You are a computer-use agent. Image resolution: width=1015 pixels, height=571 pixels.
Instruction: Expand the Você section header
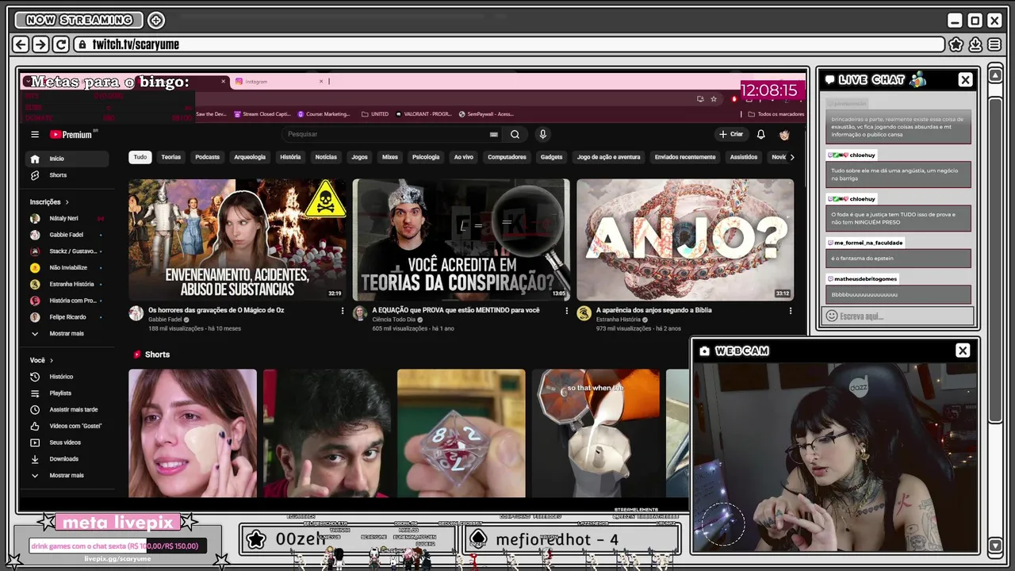pyautogui.click(x=40, y=360)
